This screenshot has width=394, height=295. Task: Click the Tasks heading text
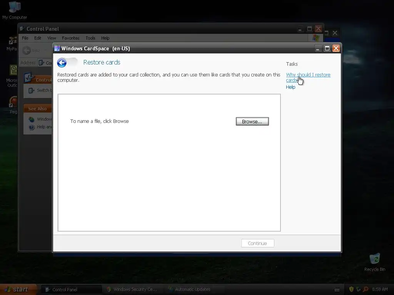coord(292,64)
